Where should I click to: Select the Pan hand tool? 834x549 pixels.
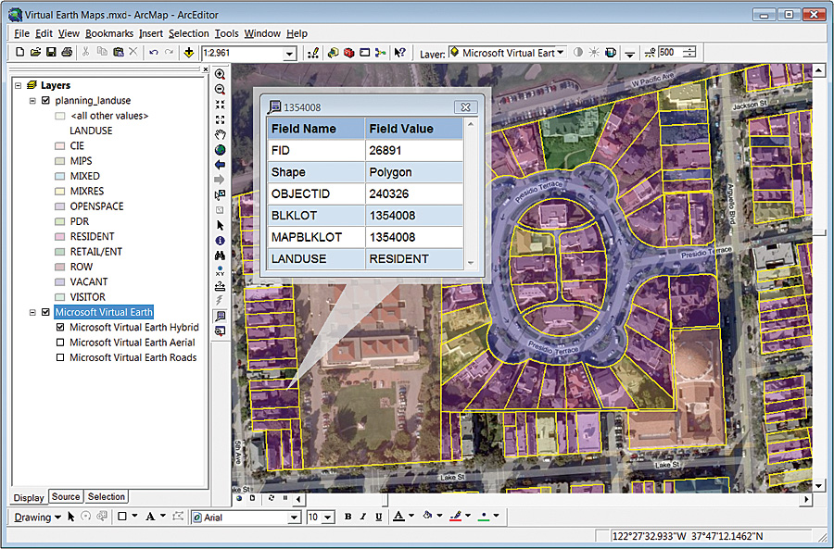tap(220, 134)
